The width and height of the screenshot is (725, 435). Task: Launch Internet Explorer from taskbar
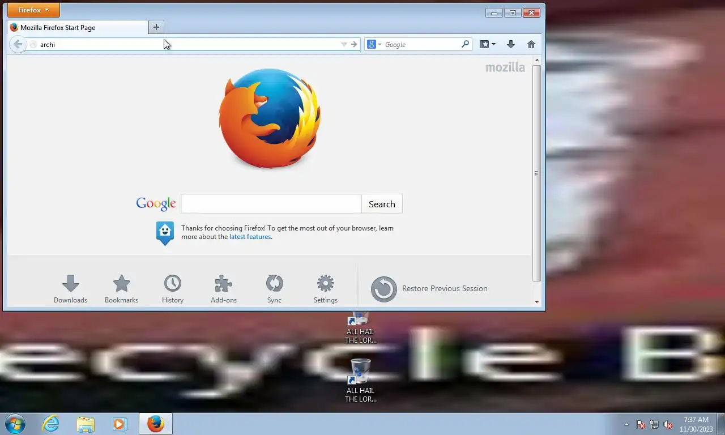click(51, 424)
